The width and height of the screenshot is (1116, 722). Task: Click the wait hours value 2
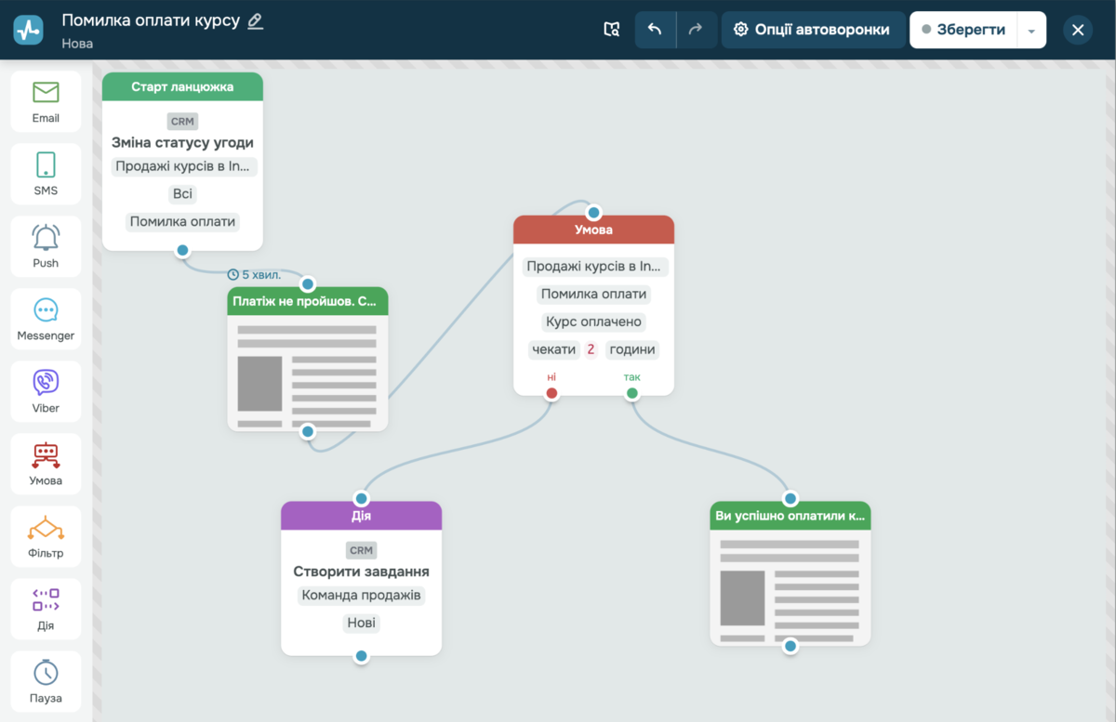591,349
